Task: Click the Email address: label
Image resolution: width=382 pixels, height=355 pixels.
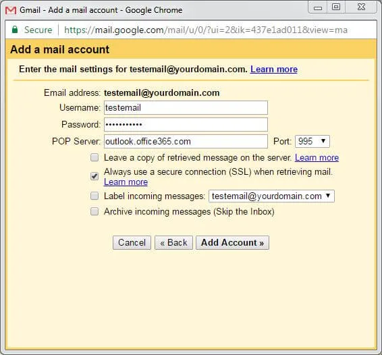Action: pos(72,93)
